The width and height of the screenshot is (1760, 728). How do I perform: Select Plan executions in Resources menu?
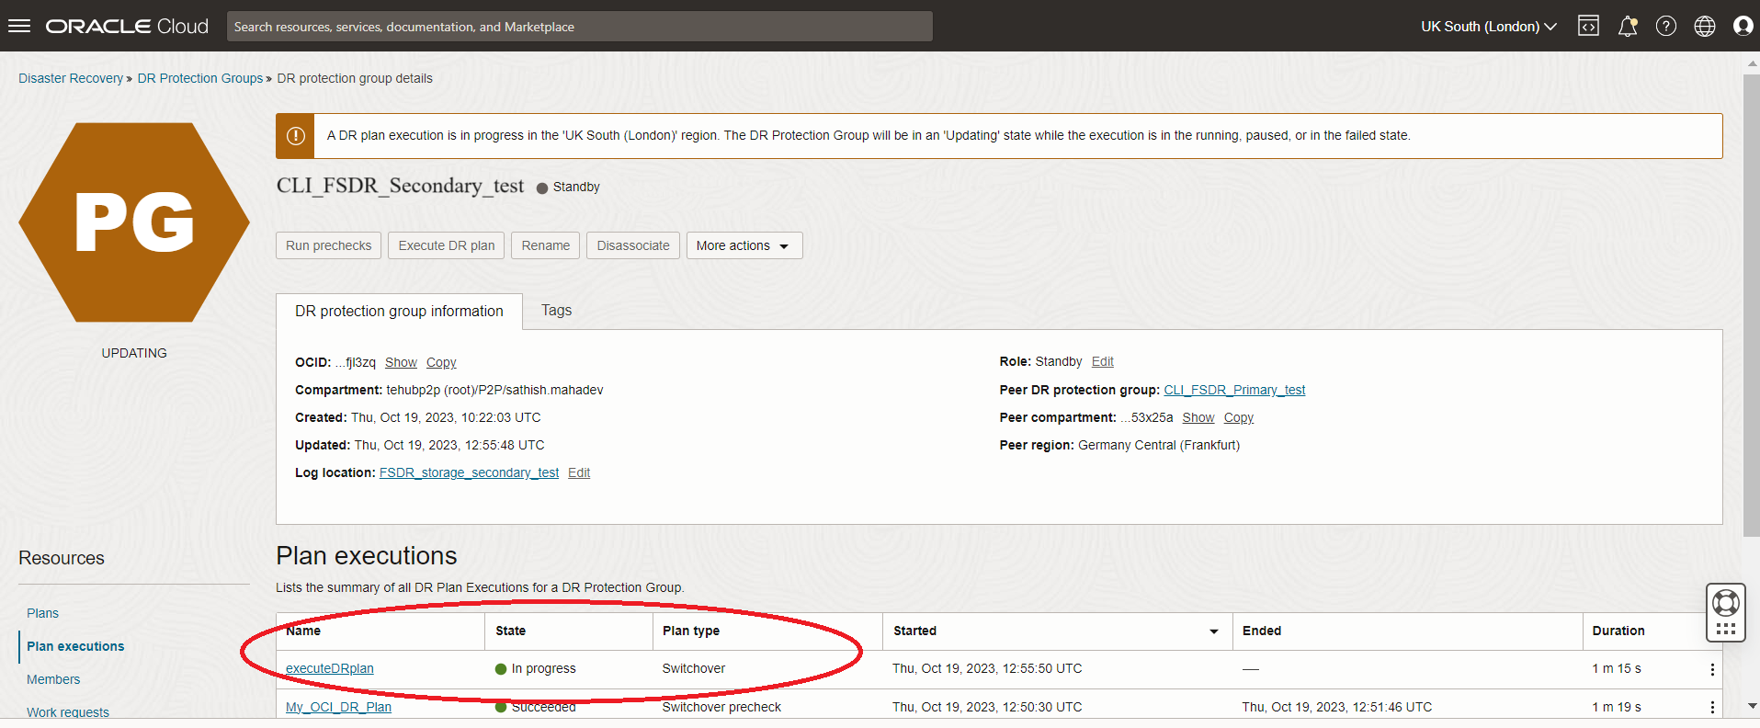point(75,646)
